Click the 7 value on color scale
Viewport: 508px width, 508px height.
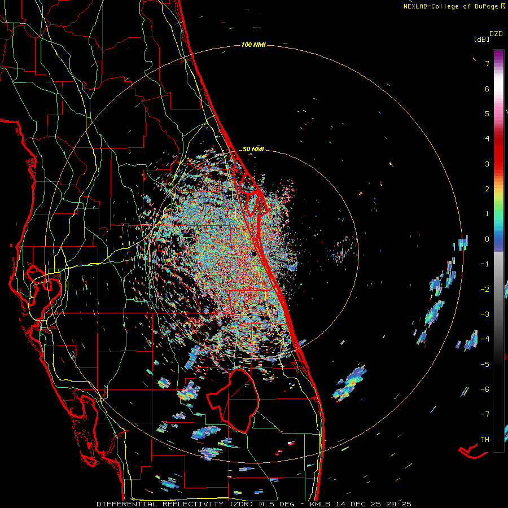pyautogui.click(x=487, y=63)
